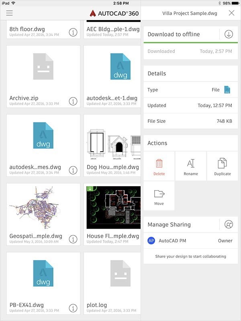This screenshot has height=321, width=241.
Task: Tap the dwg file type icon in Details
Action: [227, 89]
